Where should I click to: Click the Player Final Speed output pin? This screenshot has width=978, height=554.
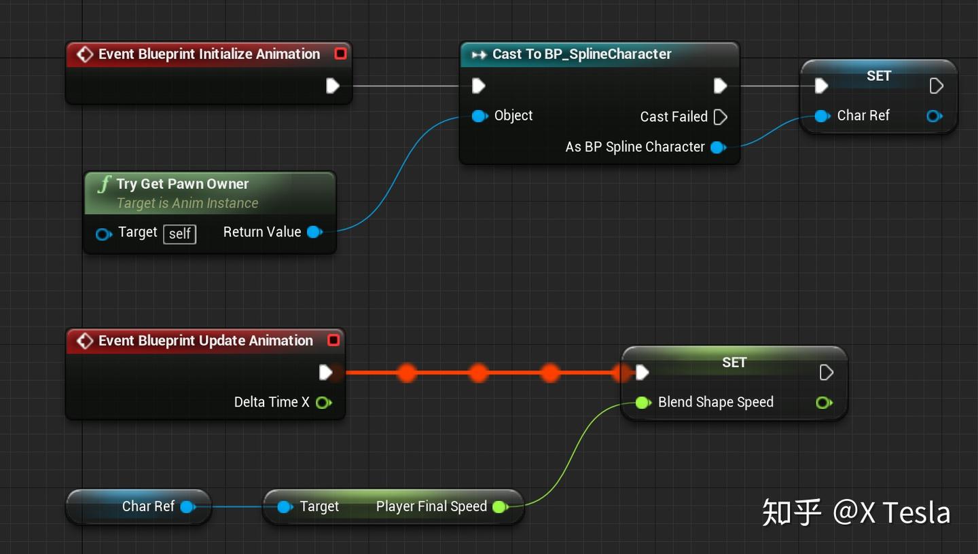point(501,506)
